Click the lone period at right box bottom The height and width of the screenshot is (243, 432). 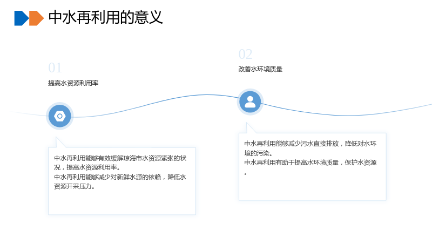[246, 174]
